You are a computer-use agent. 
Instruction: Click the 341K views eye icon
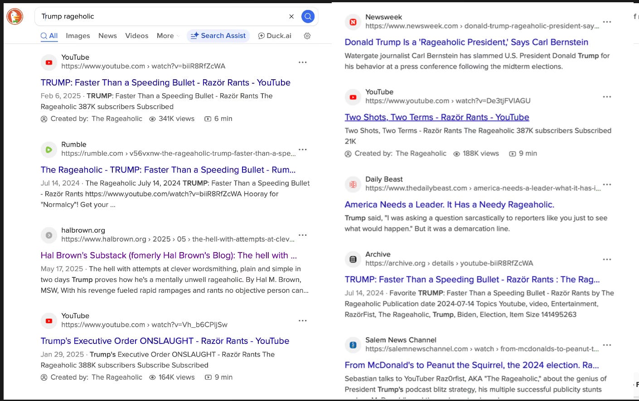tap(153, 119)
